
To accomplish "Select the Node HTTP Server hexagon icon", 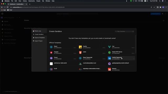I will (x=109, y=52).
